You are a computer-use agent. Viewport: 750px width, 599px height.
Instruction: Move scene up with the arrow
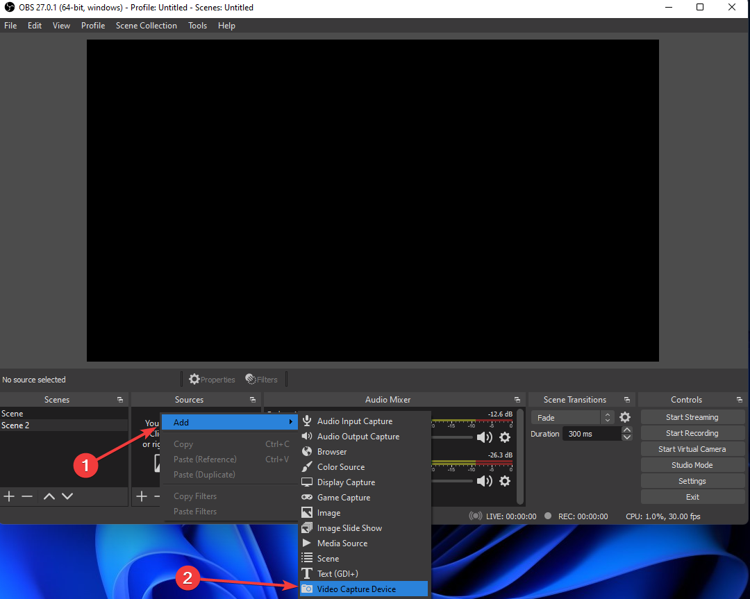pos(49,496)
